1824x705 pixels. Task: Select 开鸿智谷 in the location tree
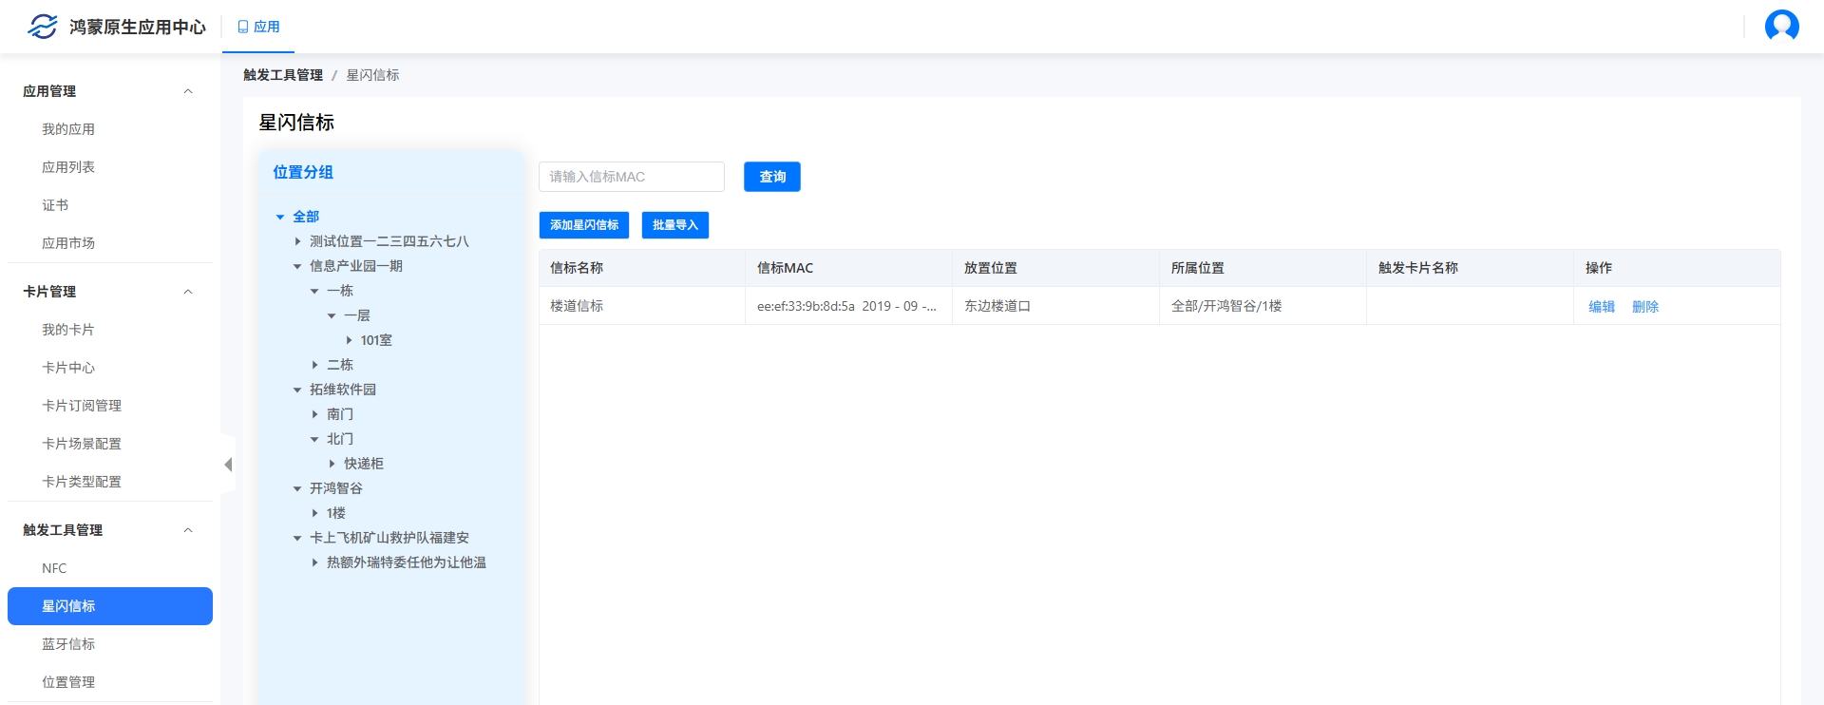pyautogui.click(x=336, y=488)
